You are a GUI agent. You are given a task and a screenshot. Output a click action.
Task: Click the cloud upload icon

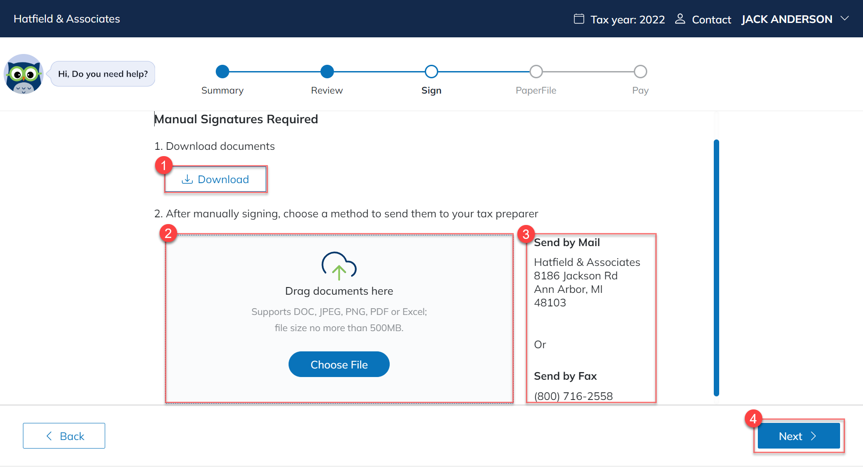339,265
